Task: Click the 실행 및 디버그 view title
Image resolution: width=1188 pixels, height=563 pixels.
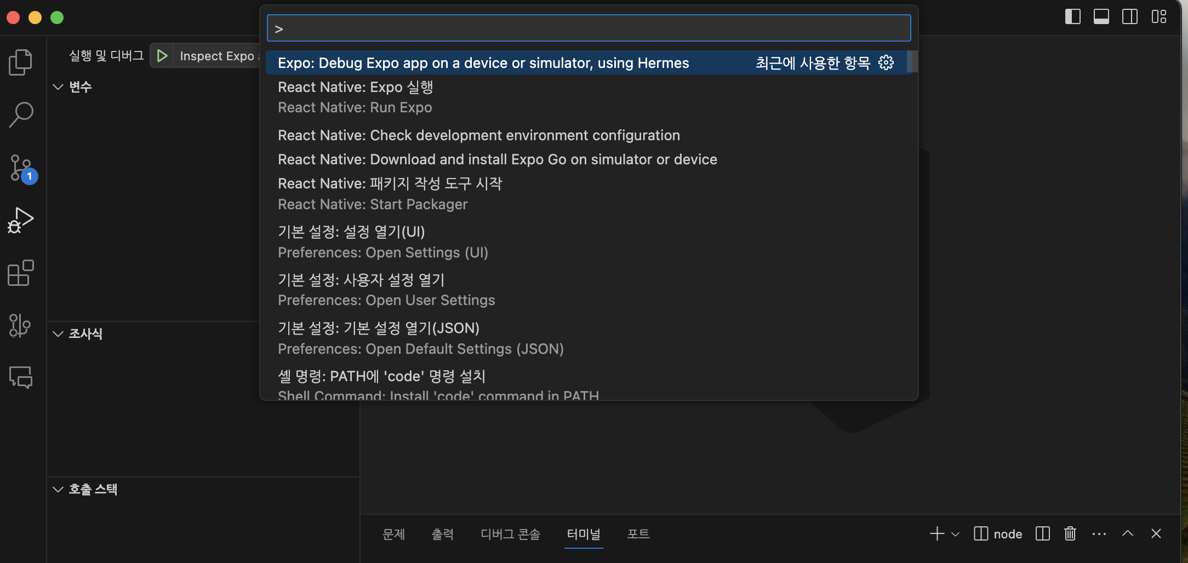Action: (106, 56)
